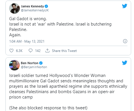Click Share this Tweet

click(64, 51)
